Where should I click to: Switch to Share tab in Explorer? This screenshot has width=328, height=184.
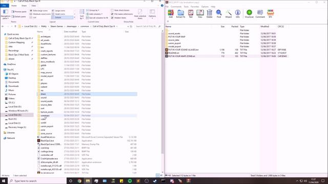24,6
